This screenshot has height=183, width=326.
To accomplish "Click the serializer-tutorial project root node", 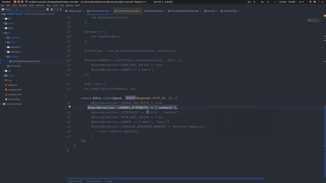I will coord(14,14).
